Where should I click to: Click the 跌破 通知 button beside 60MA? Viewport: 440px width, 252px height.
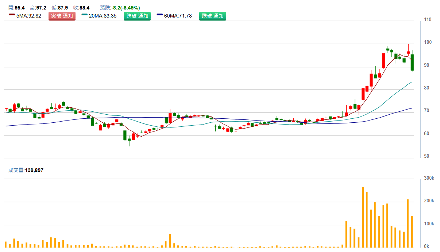coord(213,16)
